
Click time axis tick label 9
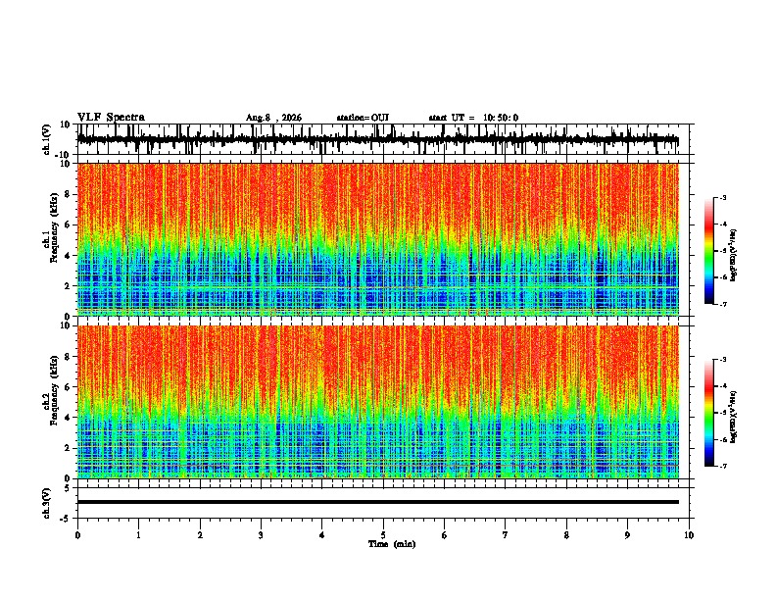627,535
